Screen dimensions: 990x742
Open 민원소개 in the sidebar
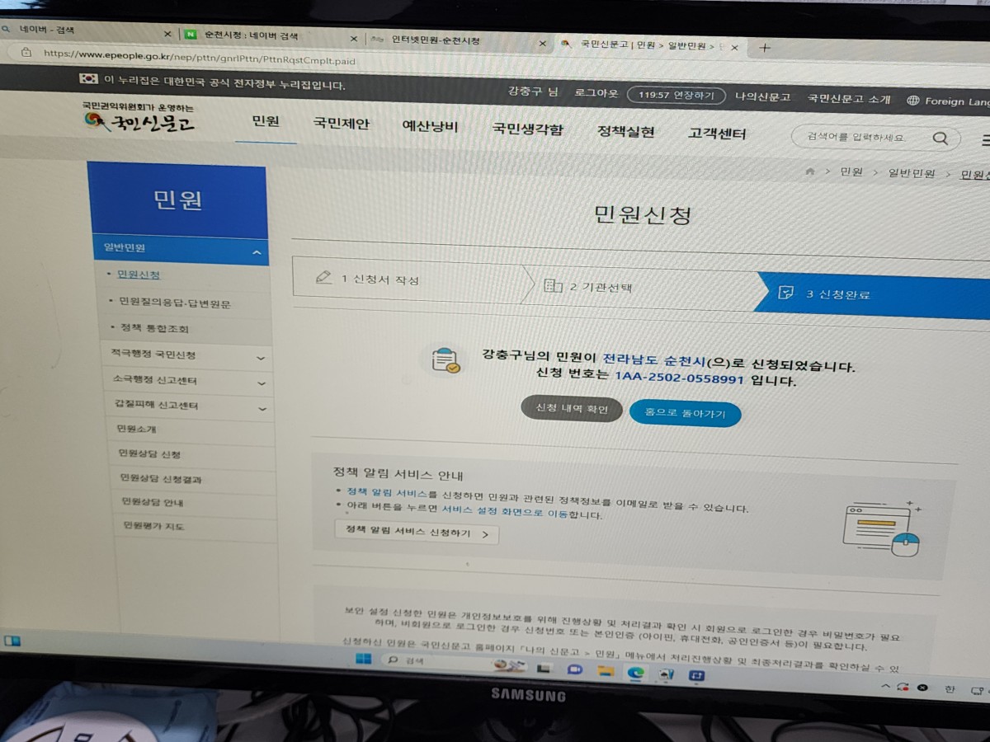click(137, 429)
